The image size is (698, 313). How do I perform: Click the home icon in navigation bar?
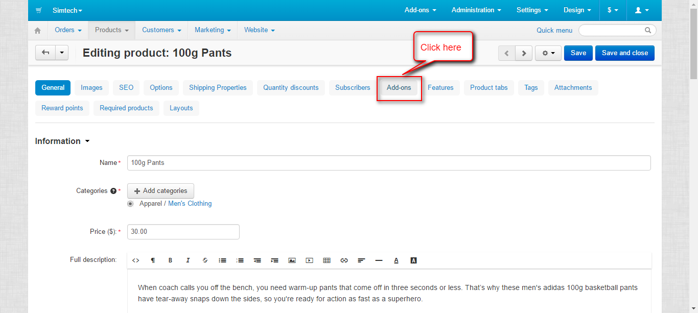click(37, 31)
